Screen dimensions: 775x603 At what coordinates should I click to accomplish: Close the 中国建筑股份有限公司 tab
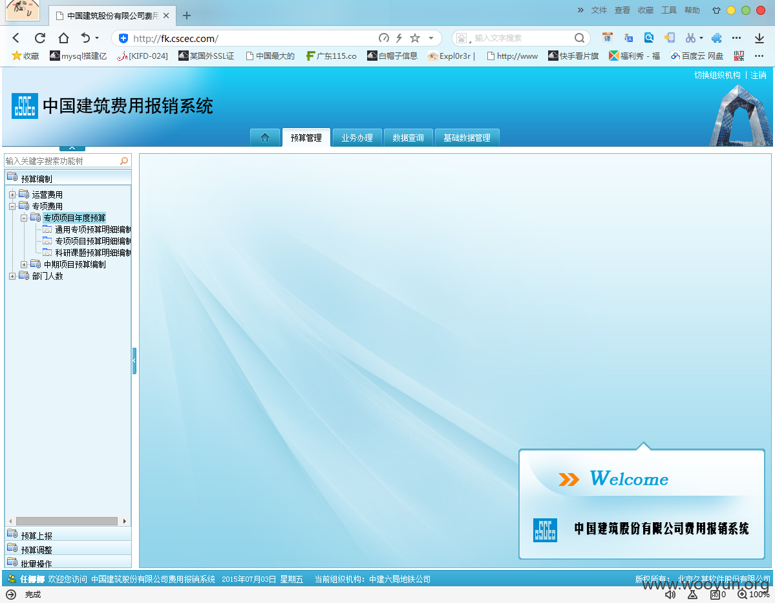point(166,16)
